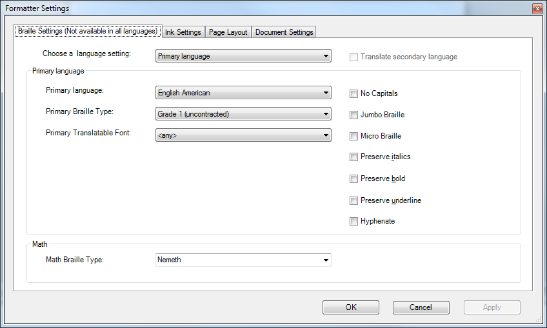Click the OK button

[x=350, y=307]
